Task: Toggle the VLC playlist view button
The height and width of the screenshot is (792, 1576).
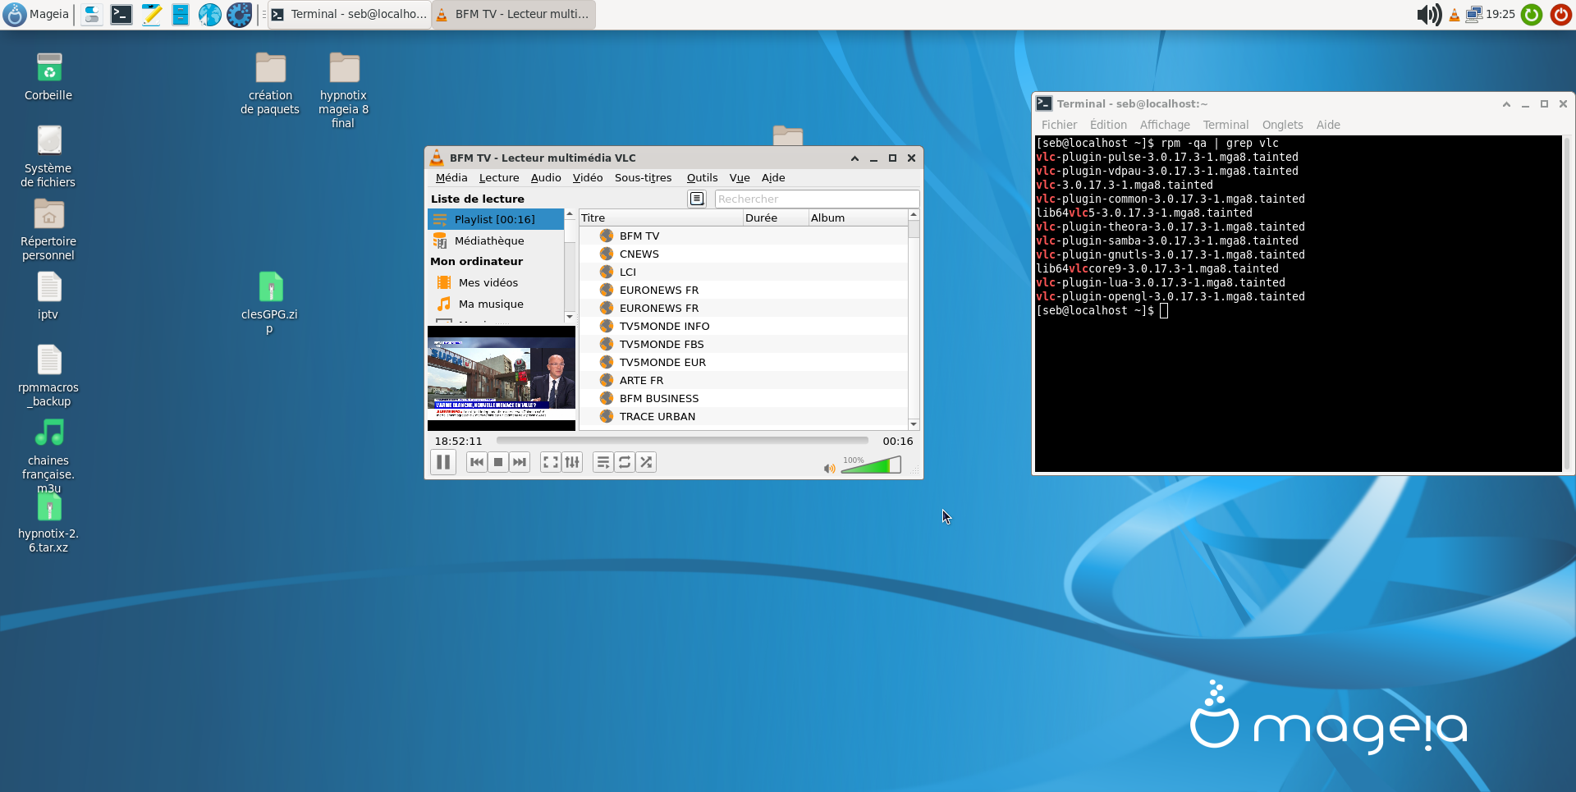Action: (603, 462)
